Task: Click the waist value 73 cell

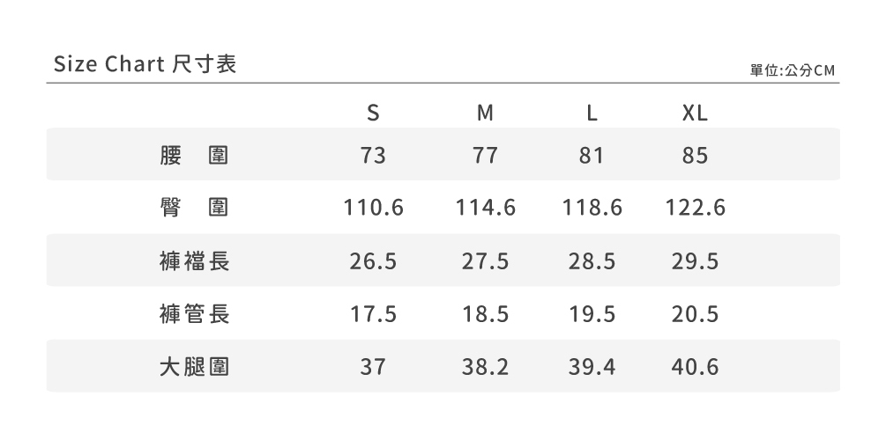Action: 373,156
